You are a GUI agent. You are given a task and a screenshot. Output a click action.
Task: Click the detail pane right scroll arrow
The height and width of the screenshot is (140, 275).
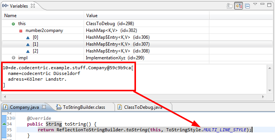tap(263, 97)
